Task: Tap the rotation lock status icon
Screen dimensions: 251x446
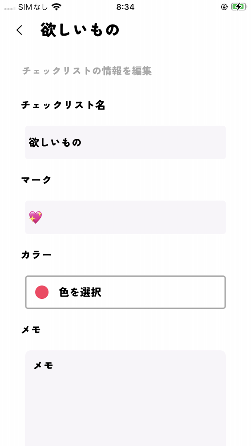Action: (224, 7)
